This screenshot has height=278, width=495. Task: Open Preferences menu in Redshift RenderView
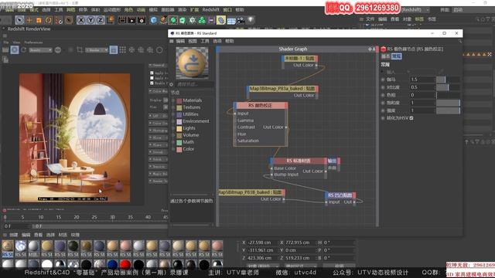33,42
